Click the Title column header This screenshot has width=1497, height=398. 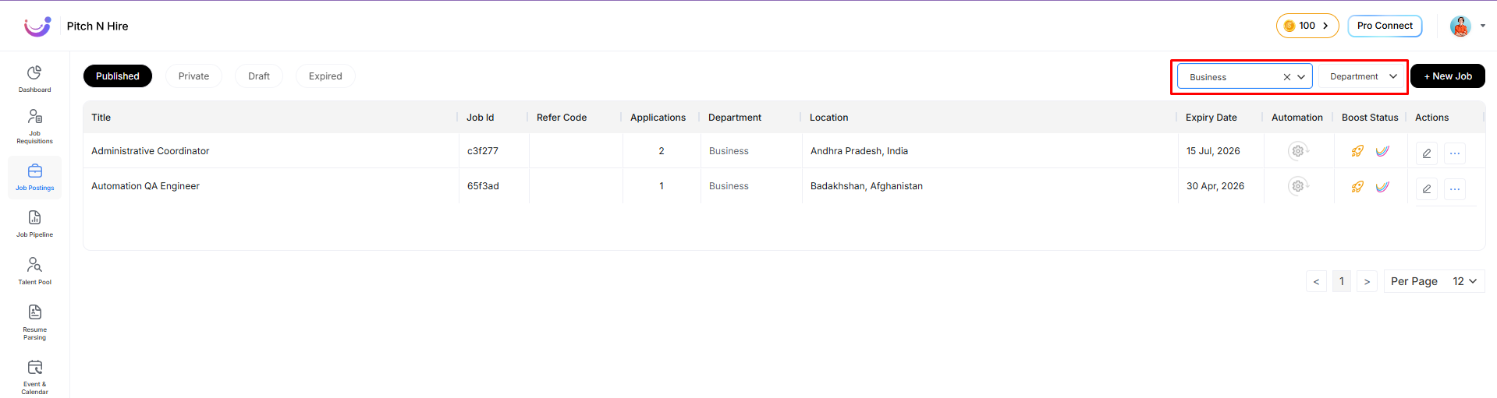point(101,118)
